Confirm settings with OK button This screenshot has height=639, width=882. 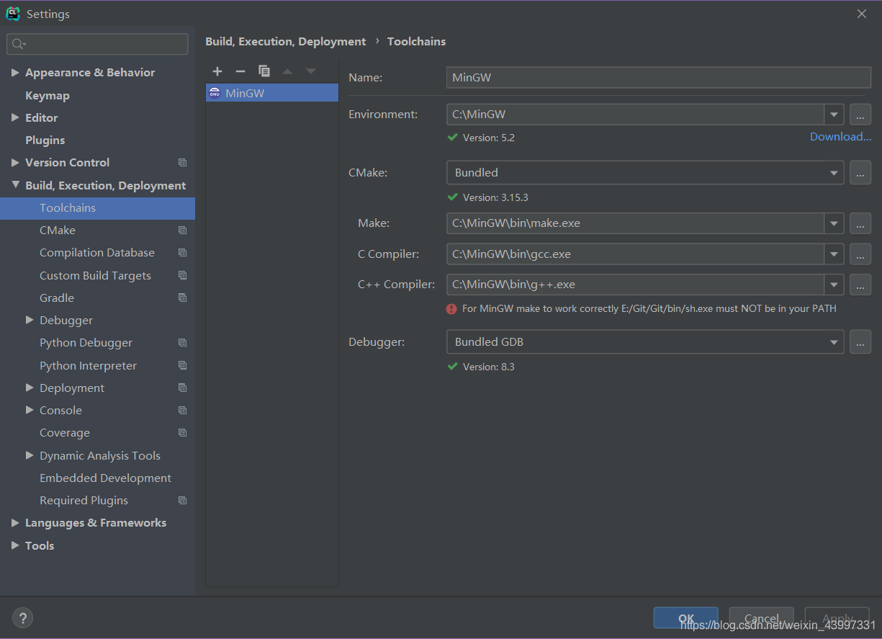click(x=685, y=618)
